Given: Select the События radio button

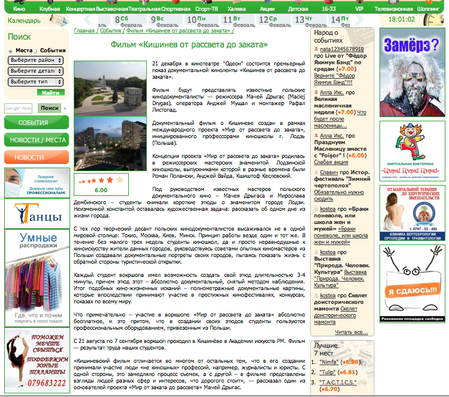Looking at the screenshot, I should pos(35,51).
